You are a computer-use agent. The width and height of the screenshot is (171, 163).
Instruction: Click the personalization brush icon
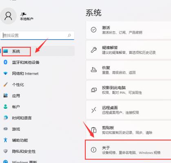5,84
